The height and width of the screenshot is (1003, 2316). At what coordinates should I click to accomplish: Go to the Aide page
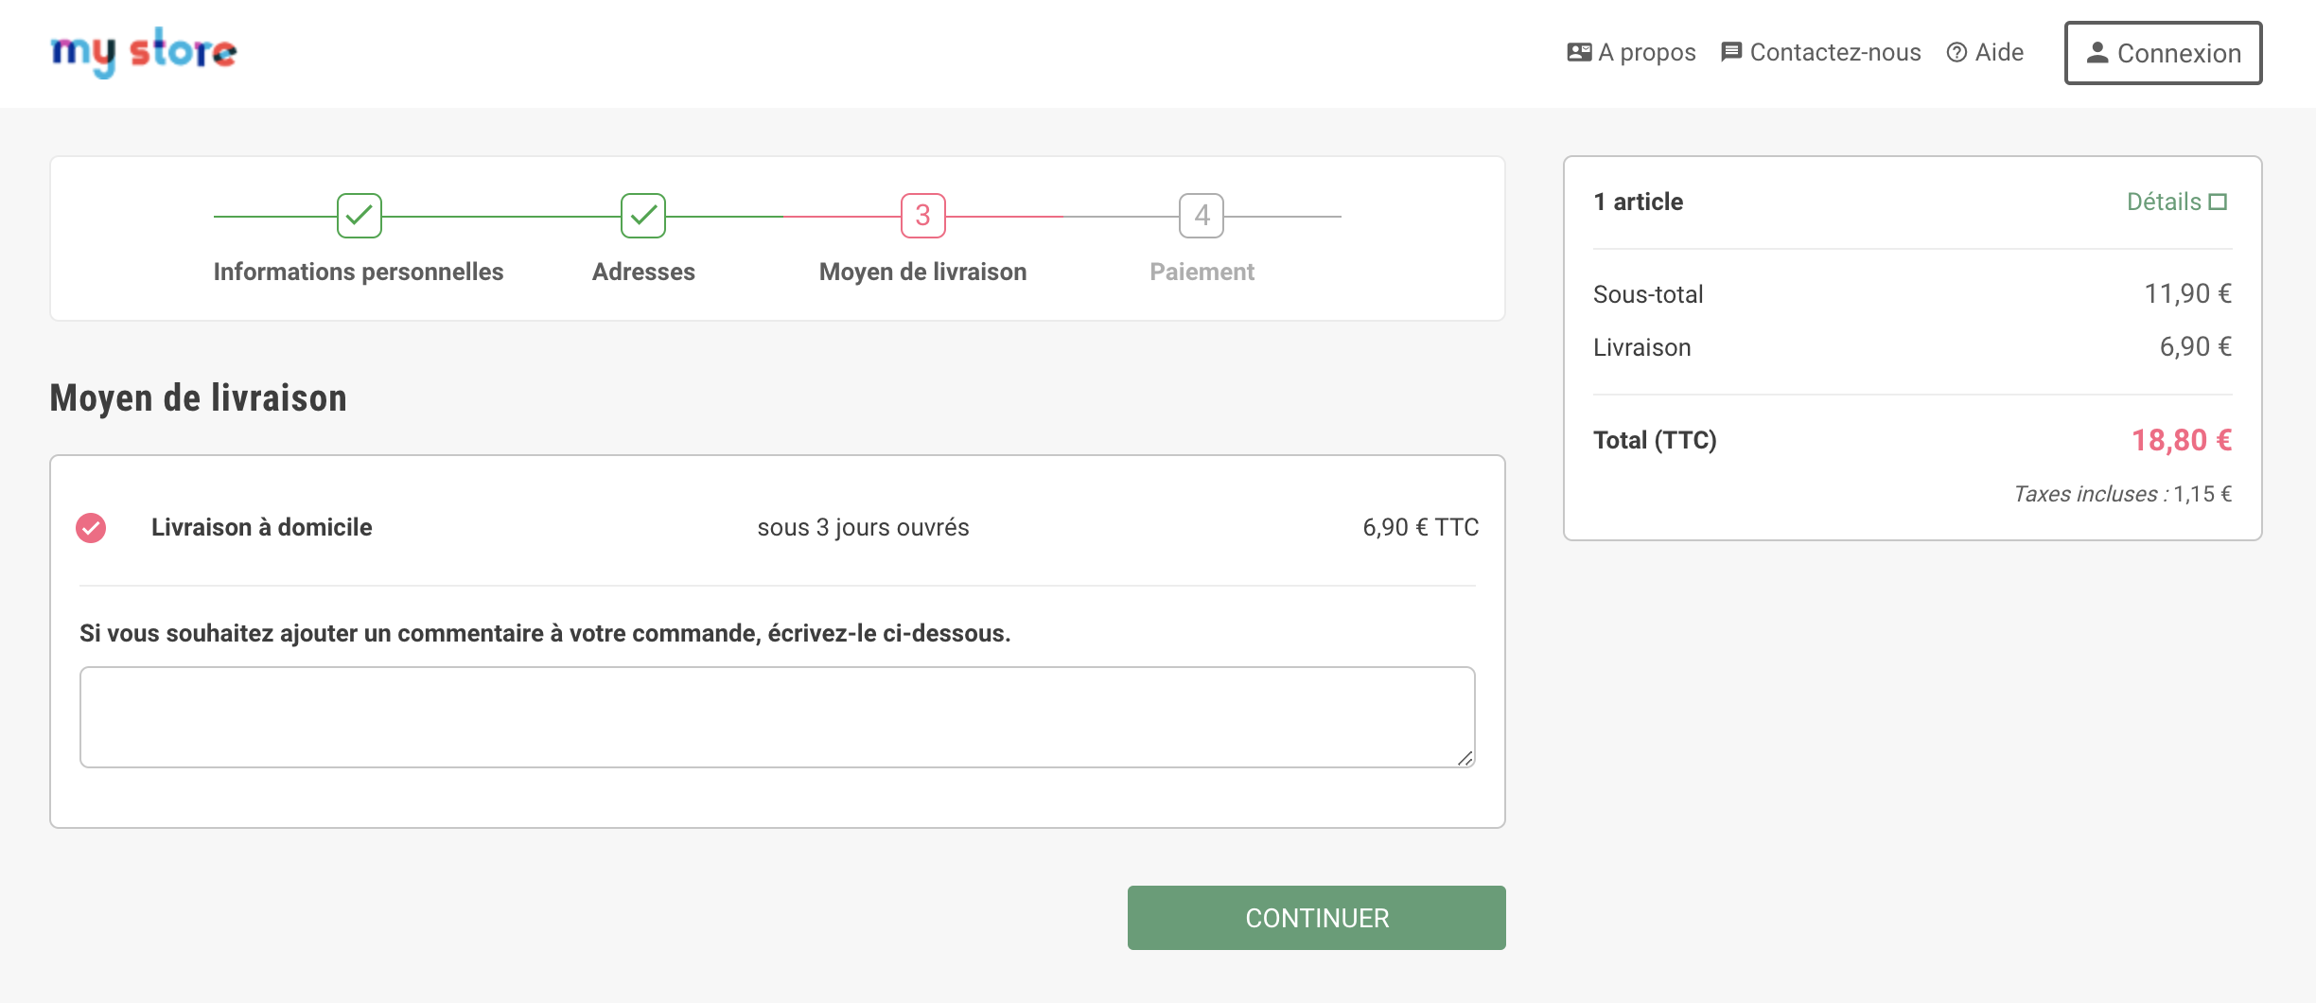1999,52
